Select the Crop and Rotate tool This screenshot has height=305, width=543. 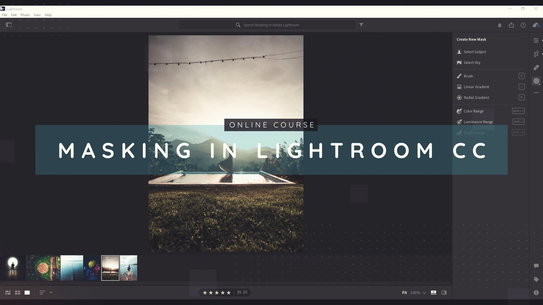[x=536, y=54]
